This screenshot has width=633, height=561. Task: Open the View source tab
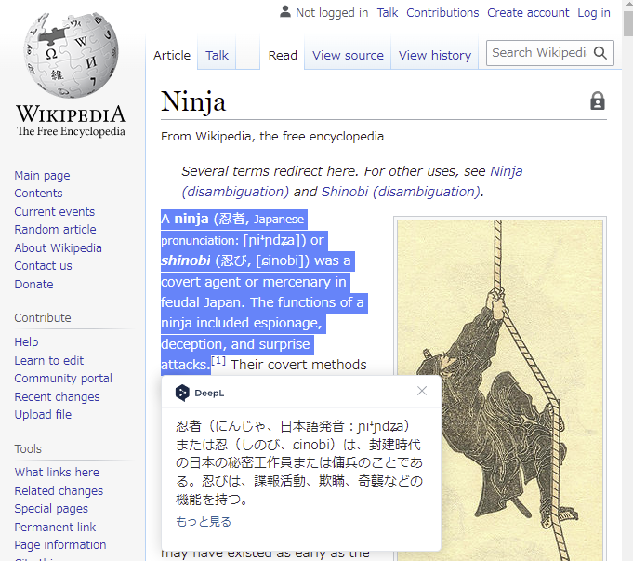click(x=348, y=56)
